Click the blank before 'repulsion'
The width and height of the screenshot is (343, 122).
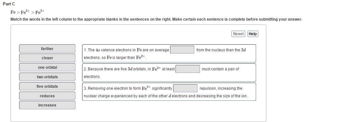[x=185, y=88]
